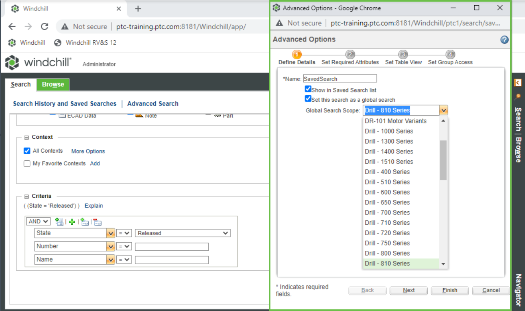Open the Name row equals operator dropdown

coord(124,260)
